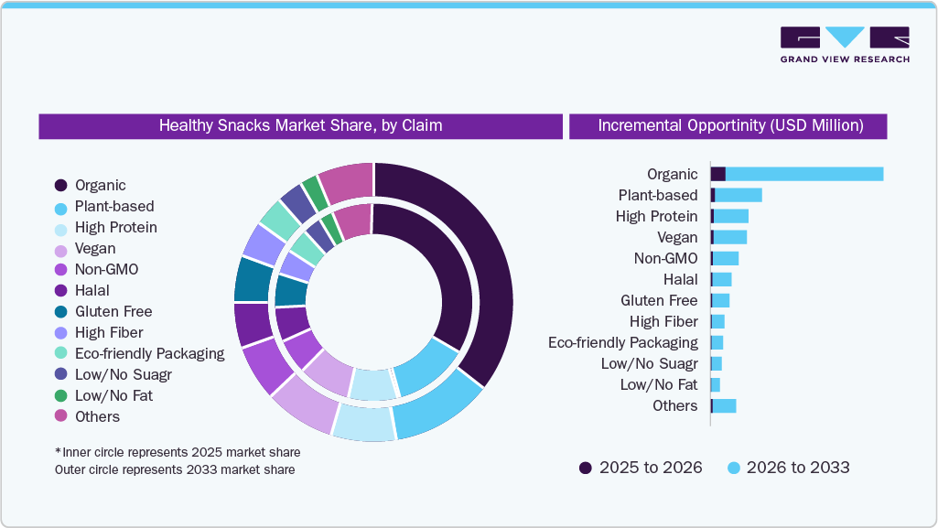
Task: Select 'Others' text in donut legend
Action: coord(98,416)
